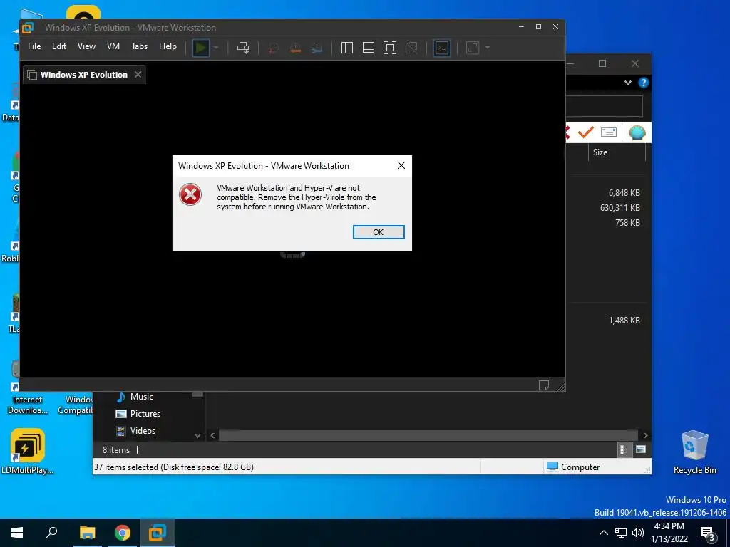
Task: Expand the stretch display dropdown arrow
Action: point(488,48)
